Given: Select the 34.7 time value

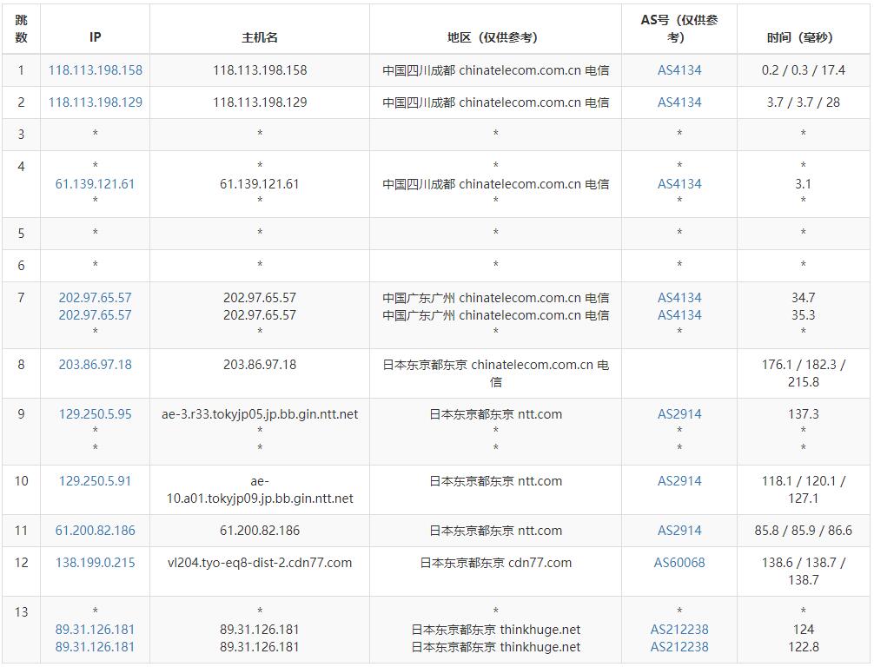Looking at the screenshot, I should [804, 298].
